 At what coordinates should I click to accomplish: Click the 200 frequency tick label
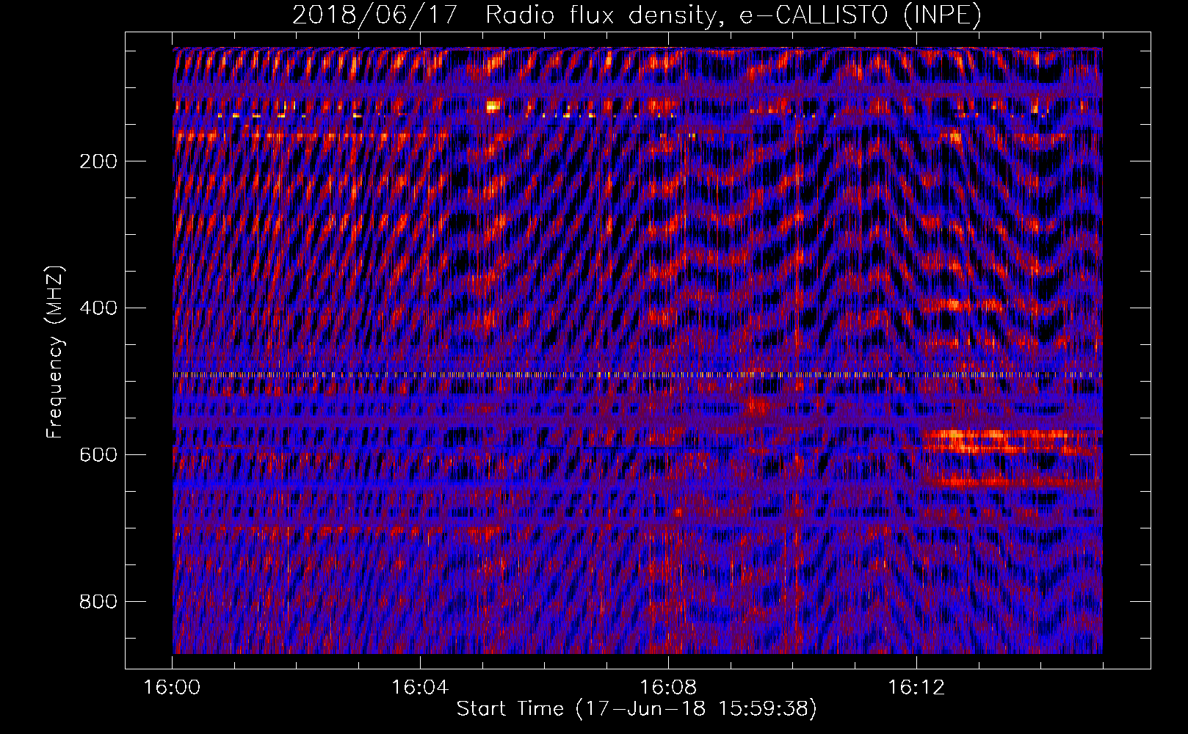98,161
